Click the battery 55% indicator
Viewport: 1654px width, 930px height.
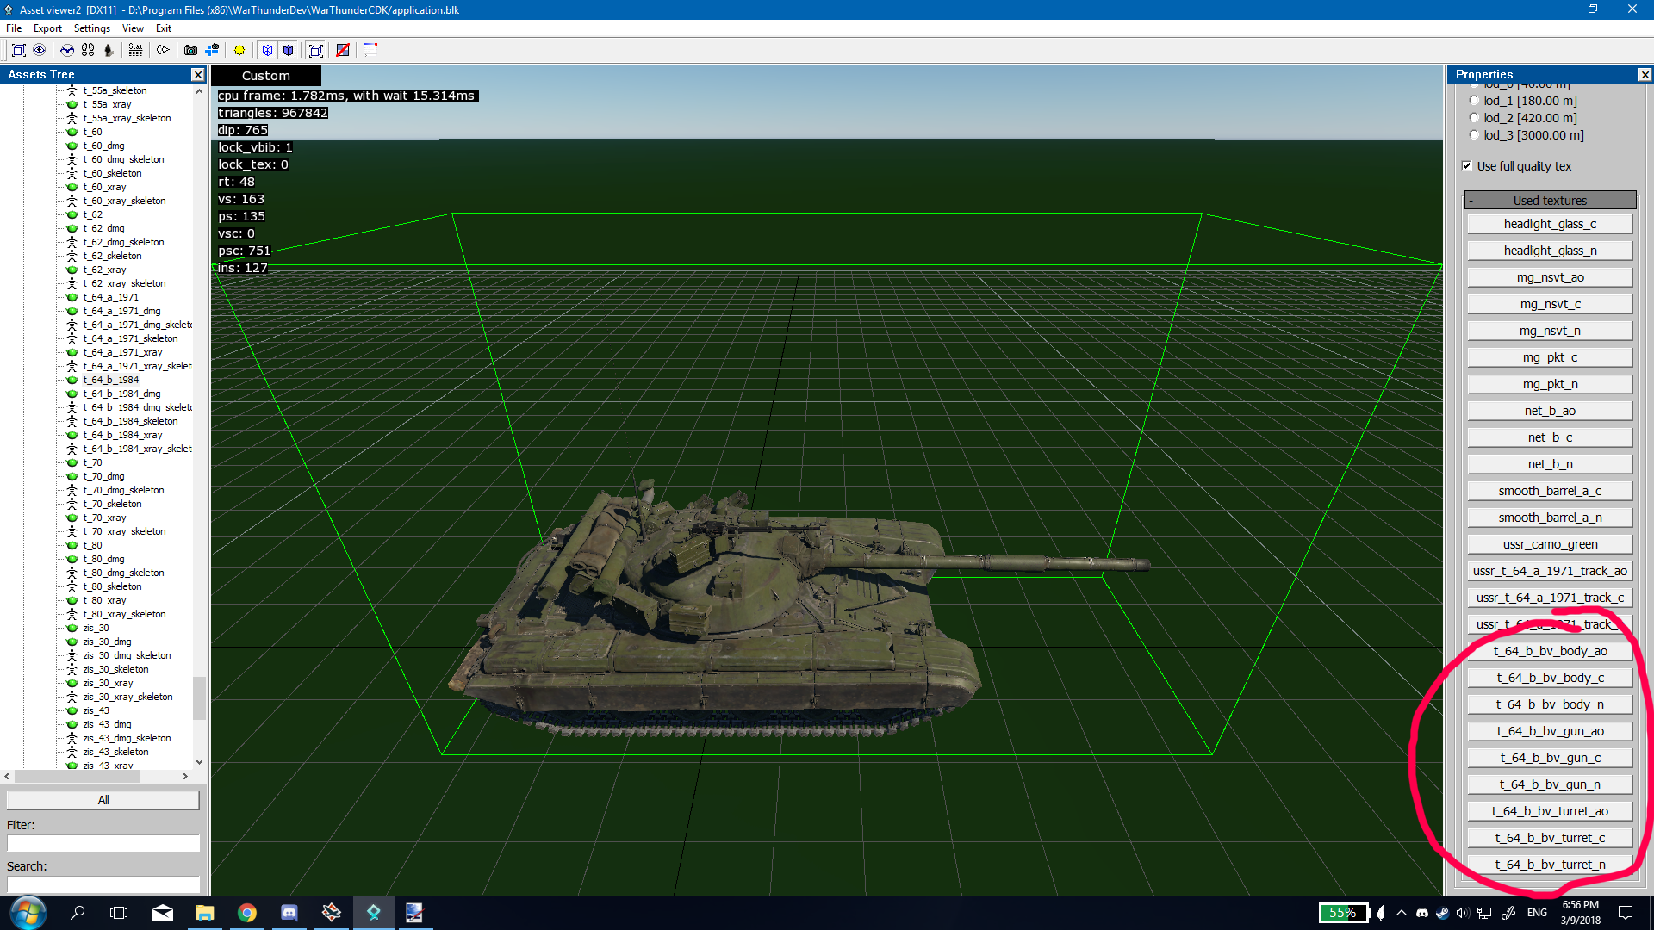[1344, 913]
